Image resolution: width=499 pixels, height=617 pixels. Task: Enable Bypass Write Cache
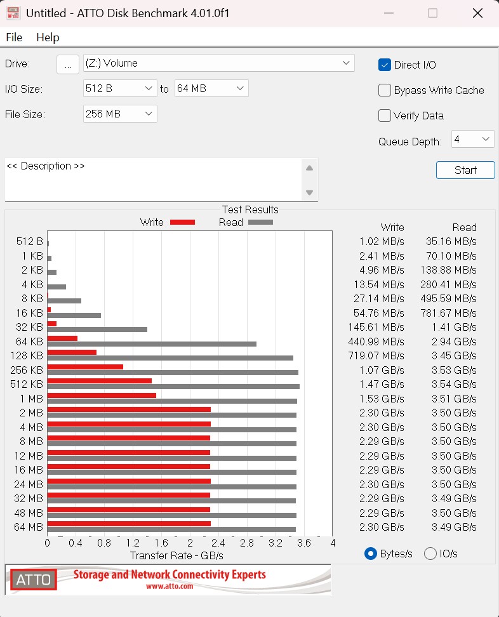click(385, 90)
